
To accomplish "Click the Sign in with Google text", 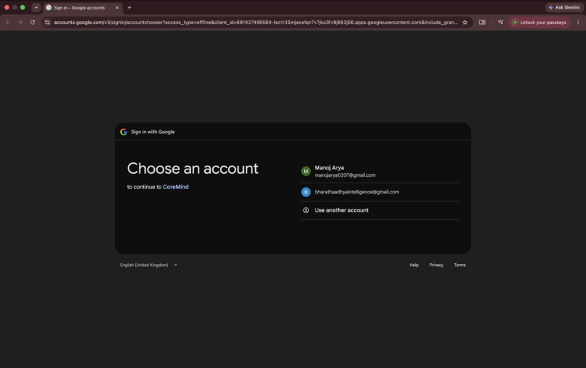I will [x=153, y=132].
